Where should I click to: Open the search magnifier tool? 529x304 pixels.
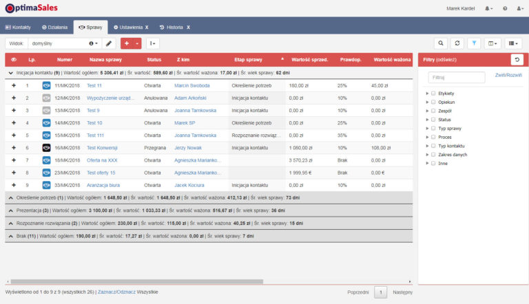(441, 43)
